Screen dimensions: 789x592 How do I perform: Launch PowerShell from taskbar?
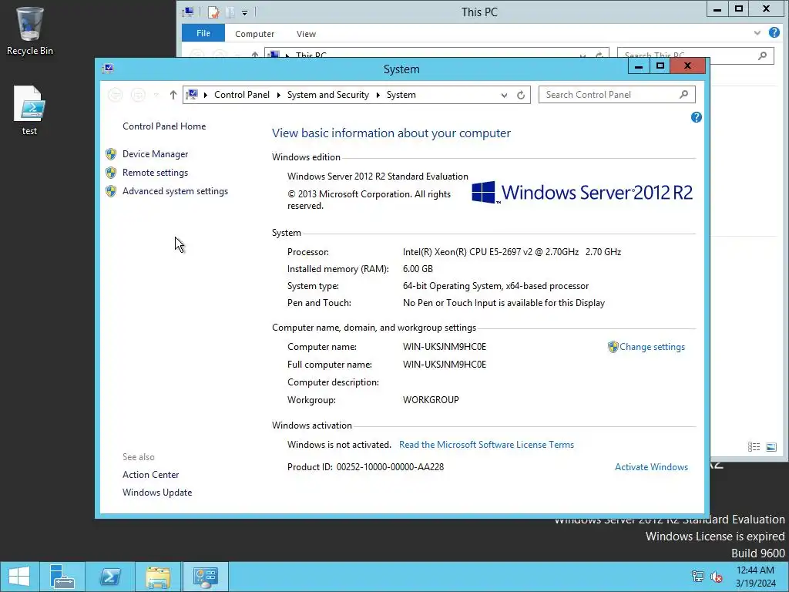coord(110,577)
